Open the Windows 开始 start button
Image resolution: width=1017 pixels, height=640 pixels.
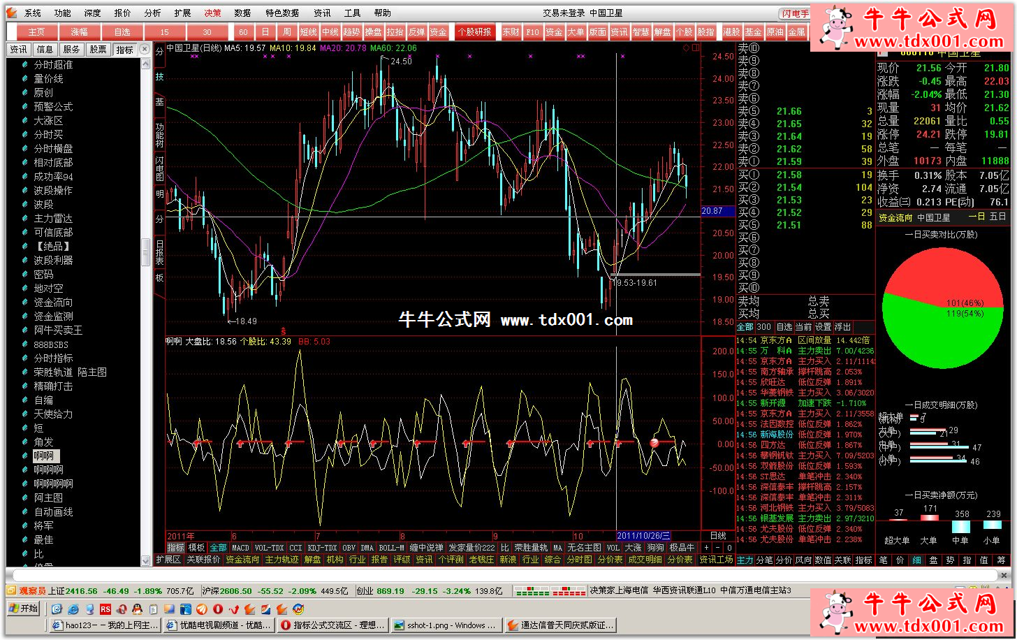[x=23, y=609]
